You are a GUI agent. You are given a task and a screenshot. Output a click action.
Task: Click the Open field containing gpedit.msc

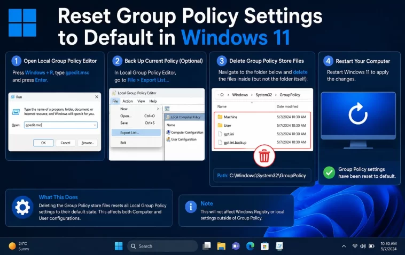[x=61, y=125]
